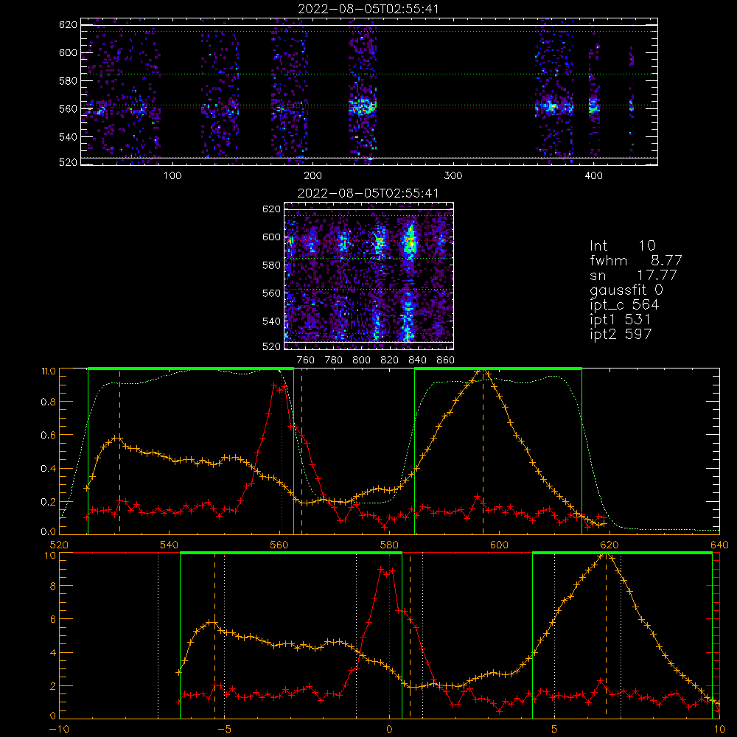
Task: Click the orange curve peak near 6.5 in bottom plot
Action: [605, 556]
